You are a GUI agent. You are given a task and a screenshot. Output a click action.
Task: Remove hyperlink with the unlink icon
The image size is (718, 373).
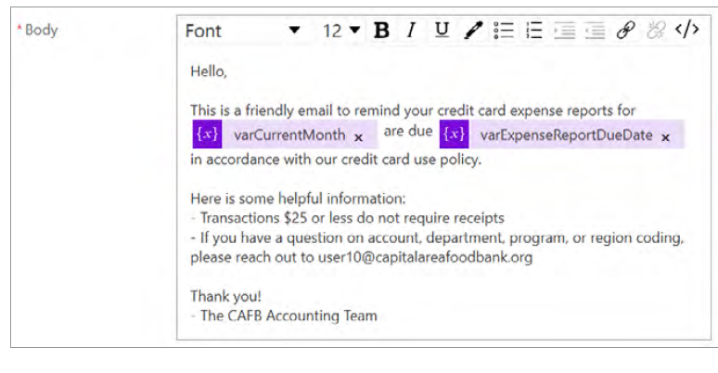tap(656, 31)
